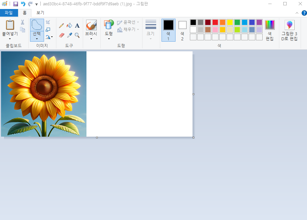Screen dimensions: 307x220
Task: Pick the red color swatch
Action: 215,22
